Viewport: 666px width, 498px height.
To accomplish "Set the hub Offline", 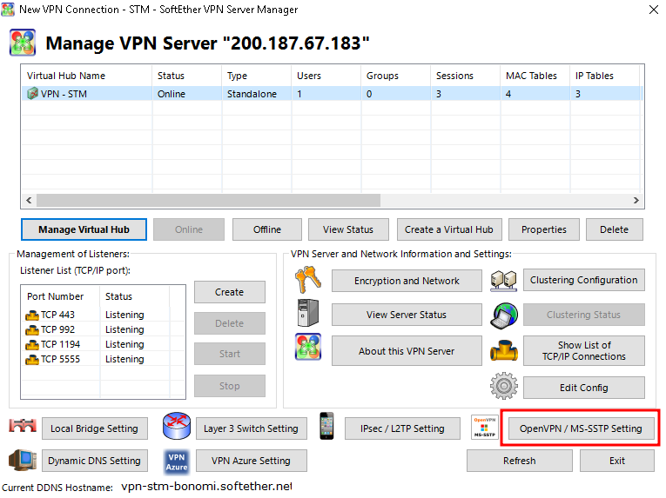I will coord(267,229).
